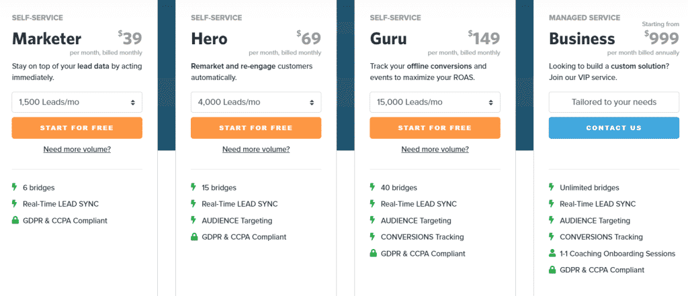
Task: Start the Guru plan for free
Action: click(x=435, y=128)
